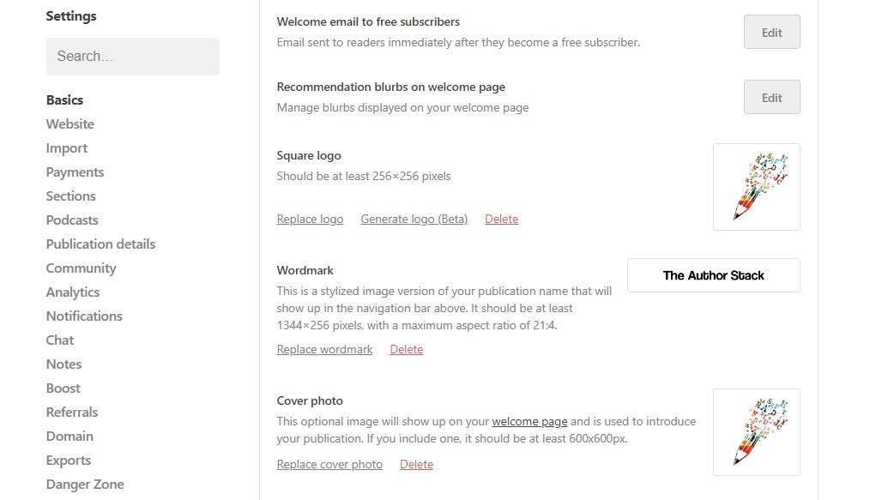Open the welcome page link
Image resolution: width=882 pixels, height=500 pixels.
tap(529, 421)
